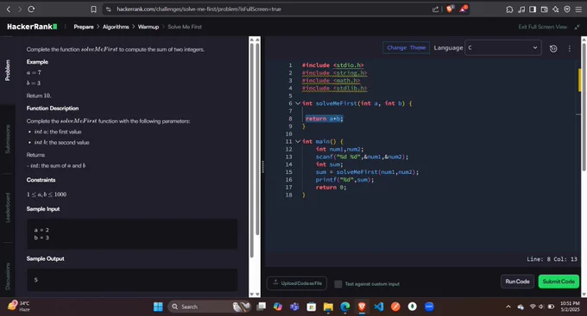Viewport: 587px width, 316px height.
Task: Open the browser extensions puzzle icon
Action: pos(509,9)
